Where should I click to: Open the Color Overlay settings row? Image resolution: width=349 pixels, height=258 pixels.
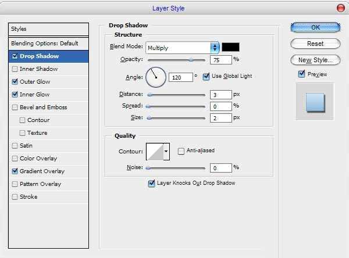coord(48,159)
